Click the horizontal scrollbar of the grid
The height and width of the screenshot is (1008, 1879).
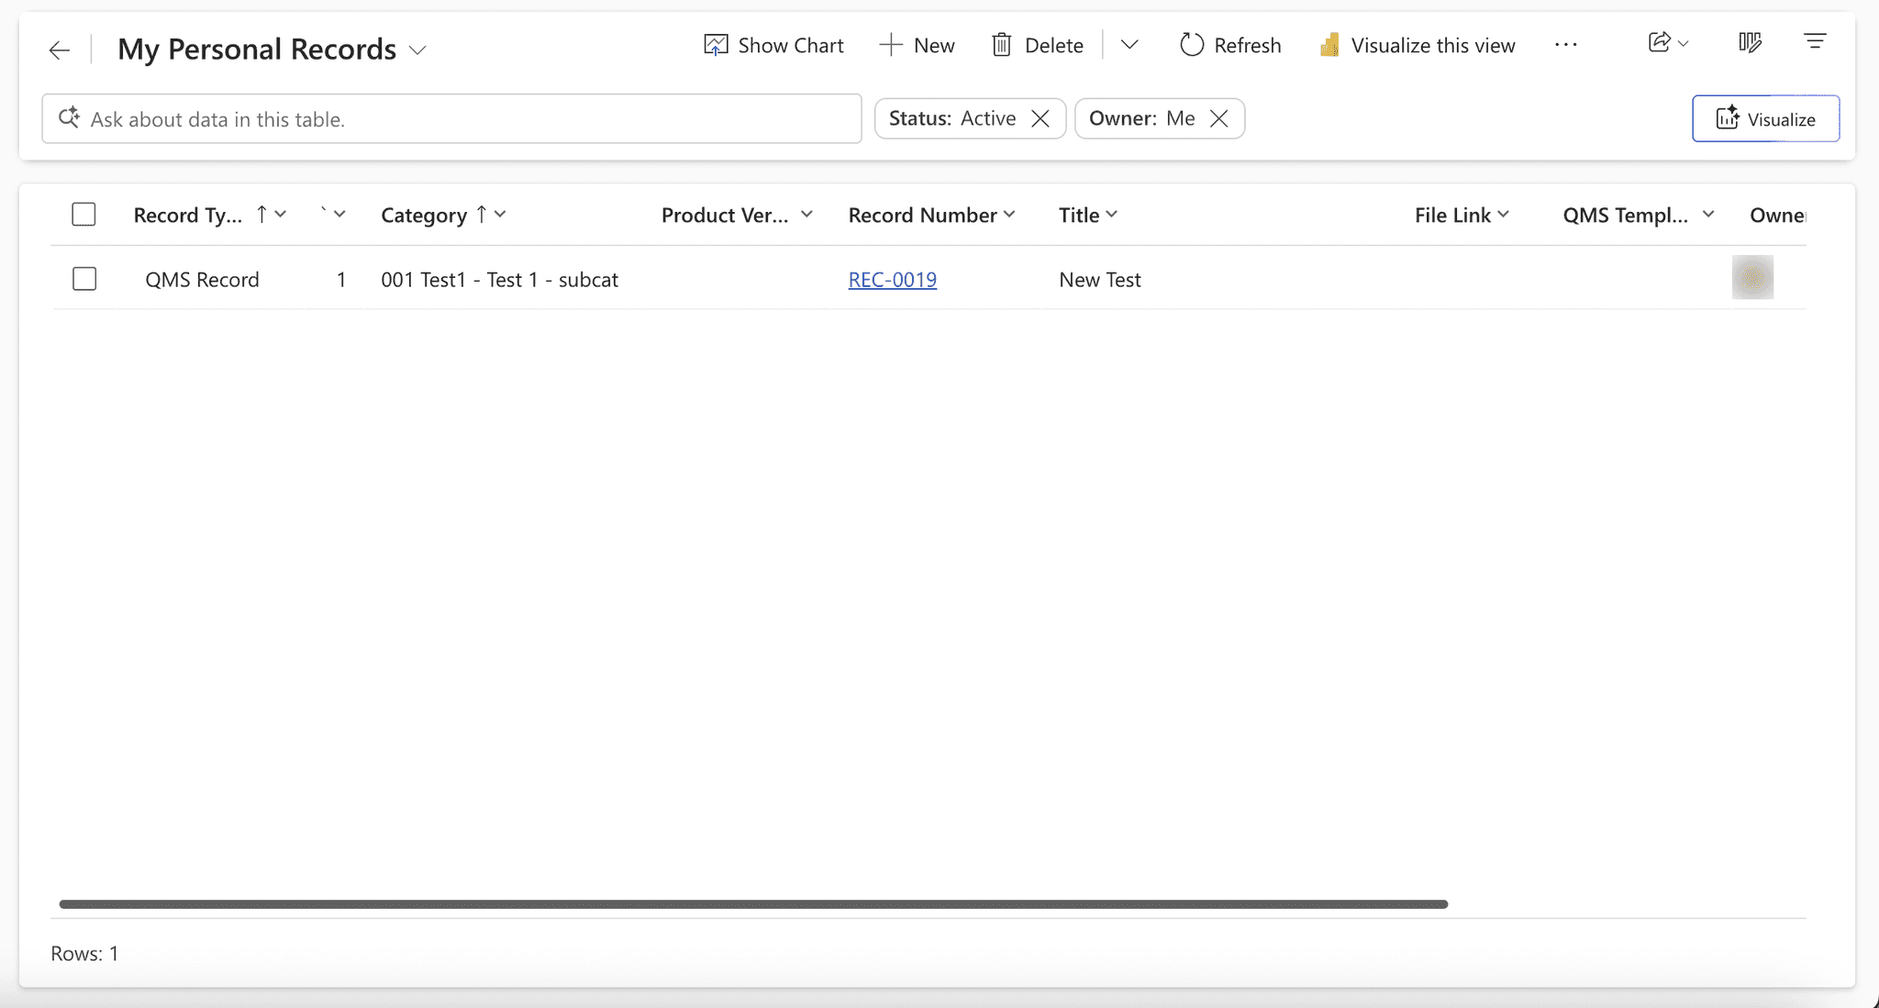753,904
